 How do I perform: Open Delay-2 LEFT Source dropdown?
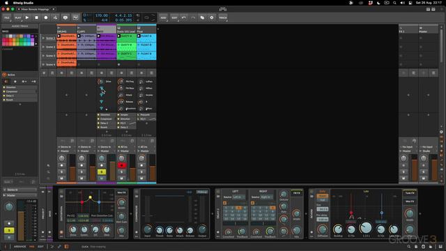(x=238, y=197)
